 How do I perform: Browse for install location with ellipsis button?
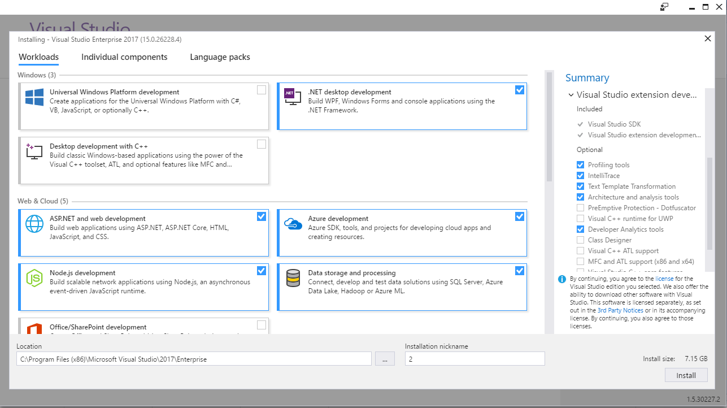click(385, 359)
